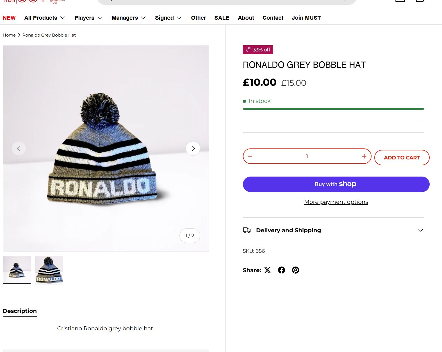Add the hat to cart
The width and height of the screenshot is (442, 352).
tap(402, 158)
